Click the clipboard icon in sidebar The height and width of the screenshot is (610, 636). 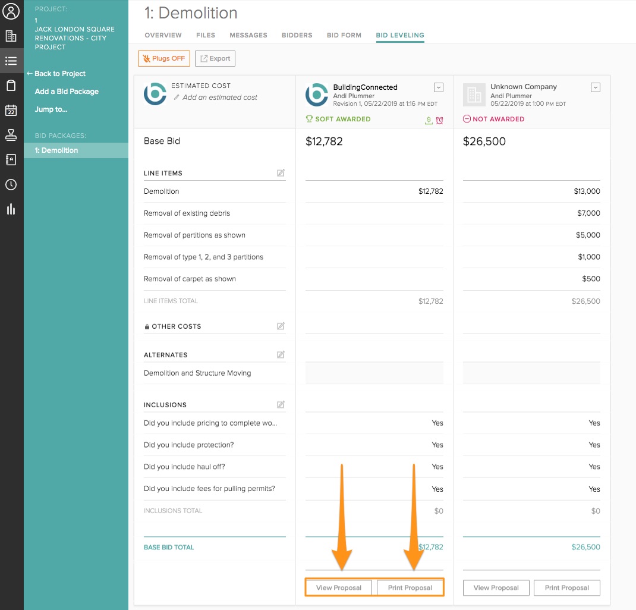11,86
